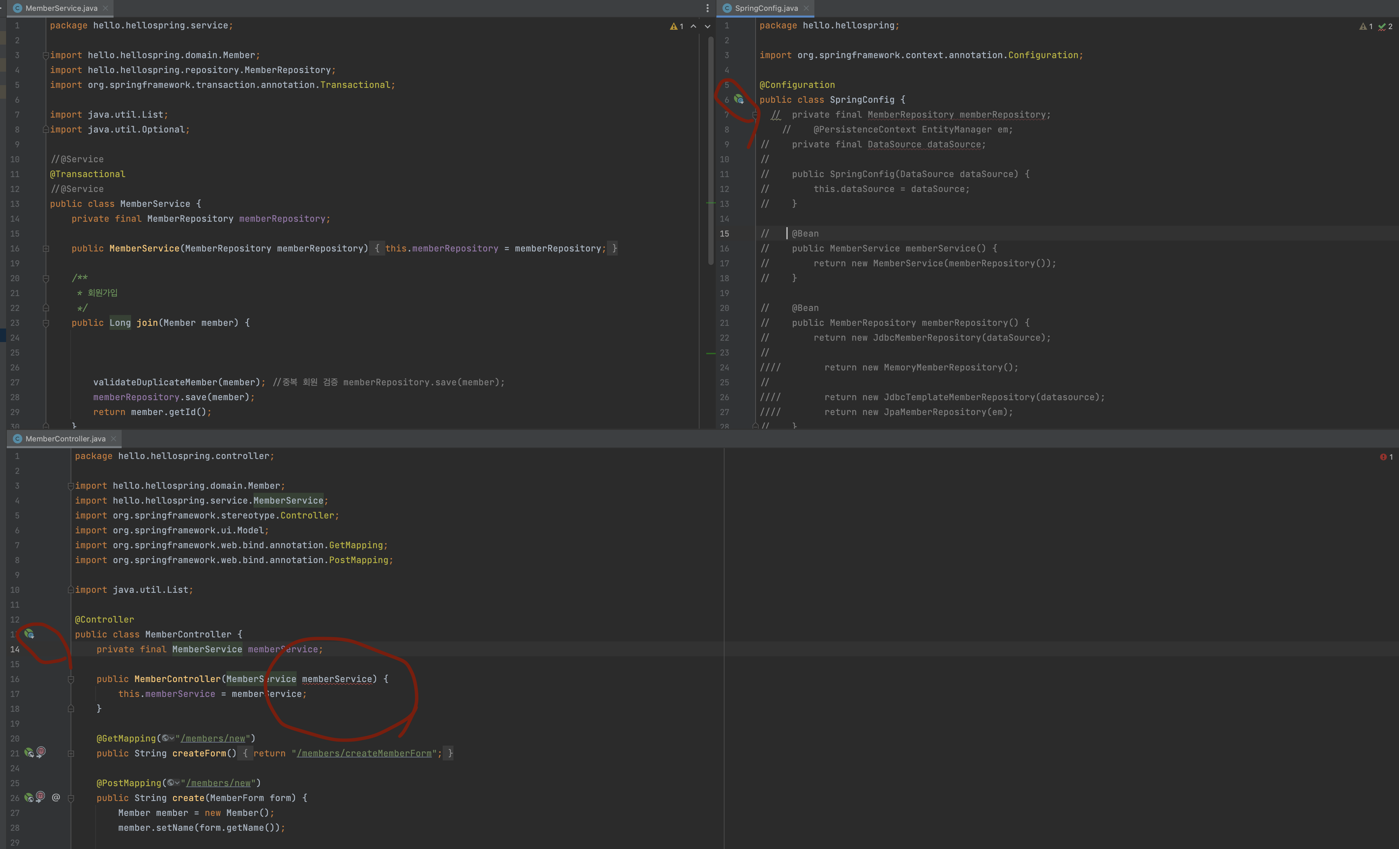The width and height of the screenshot is (1399, 849).
Task: Click the 'import java.util.Optional;' line
Action: coord(120,129)
